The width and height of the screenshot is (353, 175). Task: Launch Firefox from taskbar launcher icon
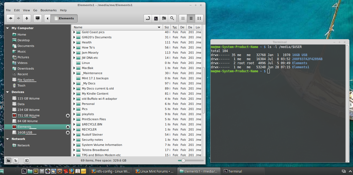71,171
